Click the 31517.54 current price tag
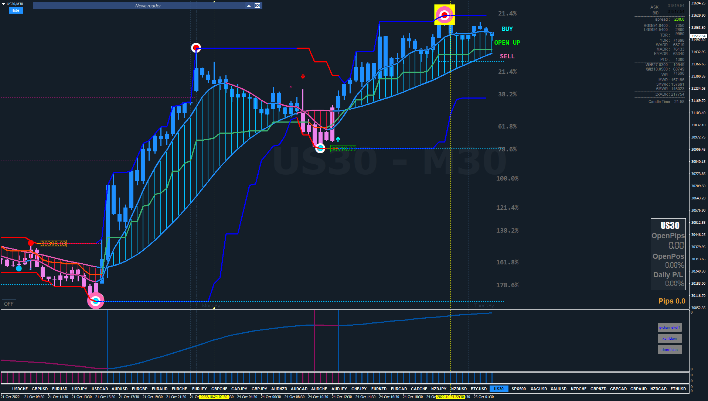The width and height of the screenshot is (708, 401). pyautogui.click(x=698, y=36)
